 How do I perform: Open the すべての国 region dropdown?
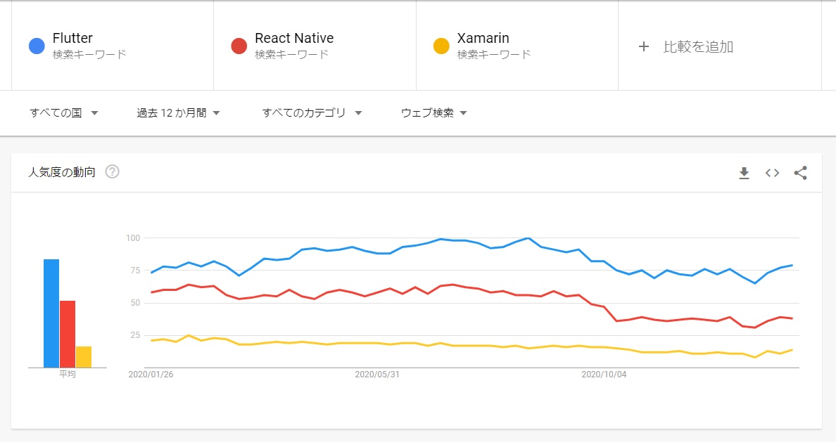[63, 112]
